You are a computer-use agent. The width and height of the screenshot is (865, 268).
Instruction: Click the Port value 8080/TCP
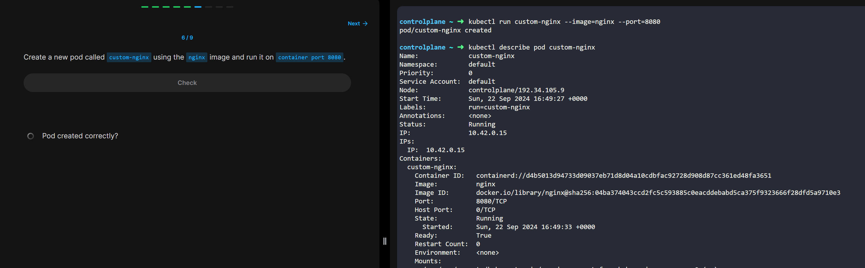click(491, 201)
